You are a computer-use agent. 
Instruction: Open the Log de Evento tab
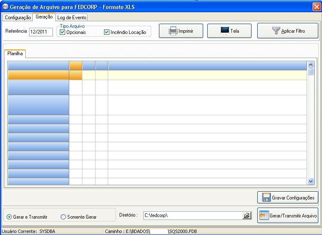point(72,18)
